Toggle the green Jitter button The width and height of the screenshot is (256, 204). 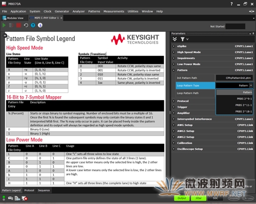coord(199,198)
